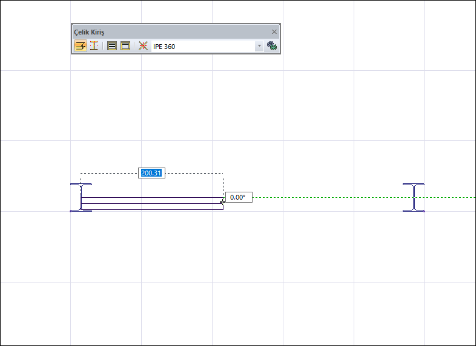Click the 200.31 length input box
The height and width of the screenshot is (346, 476).
[151, 173]
